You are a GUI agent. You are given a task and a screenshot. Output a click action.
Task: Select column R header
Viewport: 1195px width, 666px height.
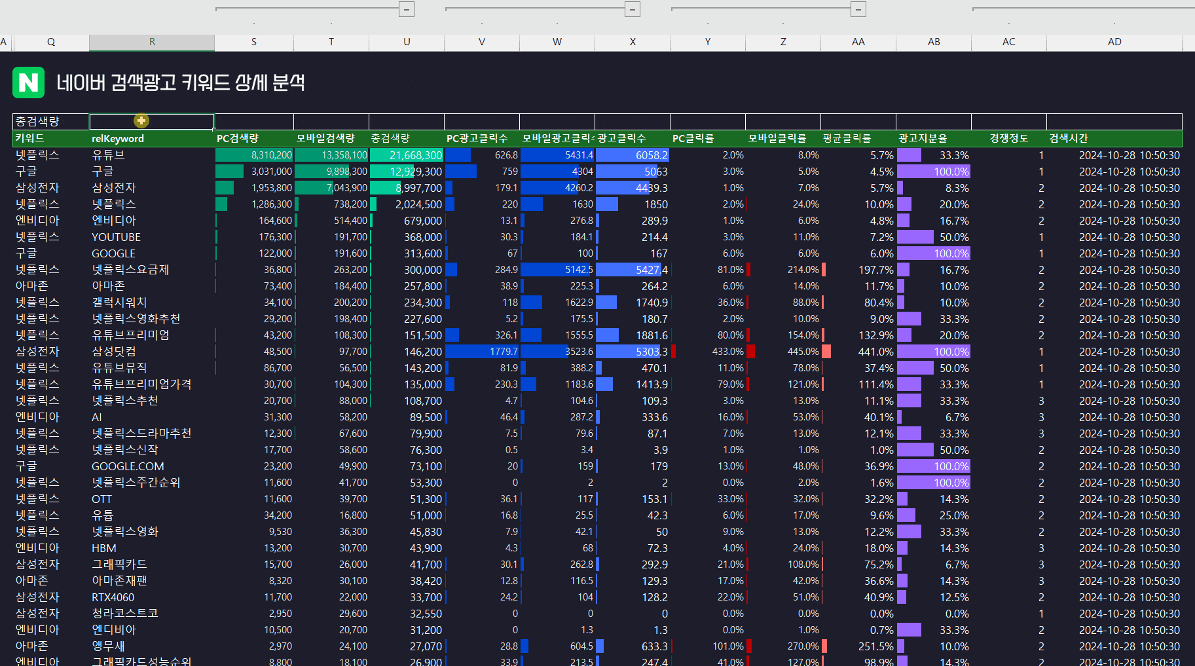tap(152, 42)
